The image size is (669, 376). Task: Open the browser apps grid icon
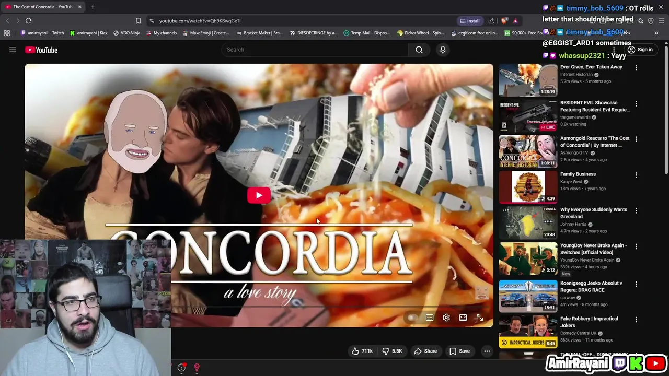click(x=7, y=33)
